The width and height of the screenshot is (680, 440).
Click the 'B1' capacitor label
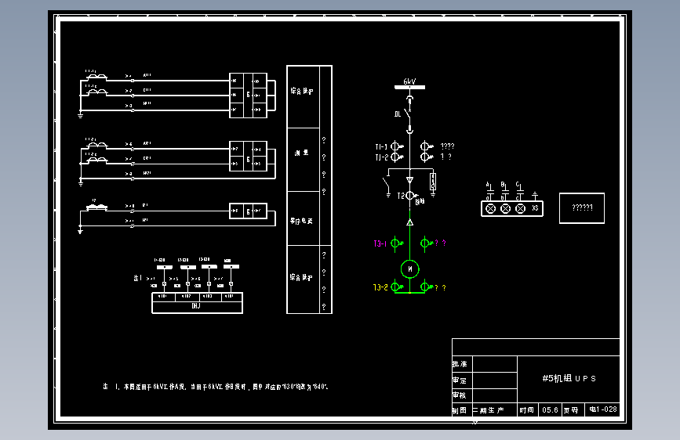[504, 186]
